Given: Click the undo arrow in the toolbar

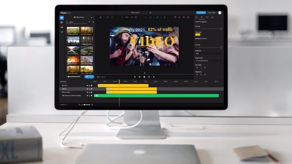Looking at the screenshot, I should tap(108, 17).
